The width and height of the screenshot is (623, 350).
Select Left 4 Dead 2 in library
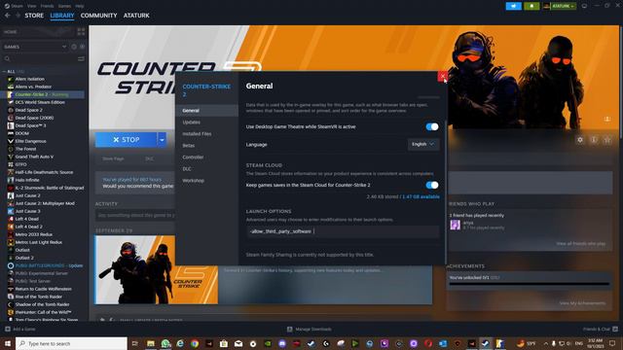(28, 227)
